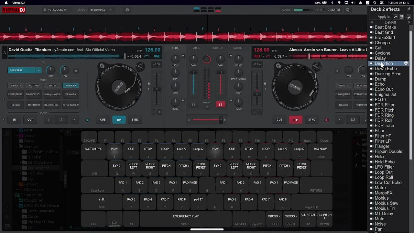414x233 pixels.
Task: Expand right EQ dropdown near HIHAT
Action: tap(231, 56)
